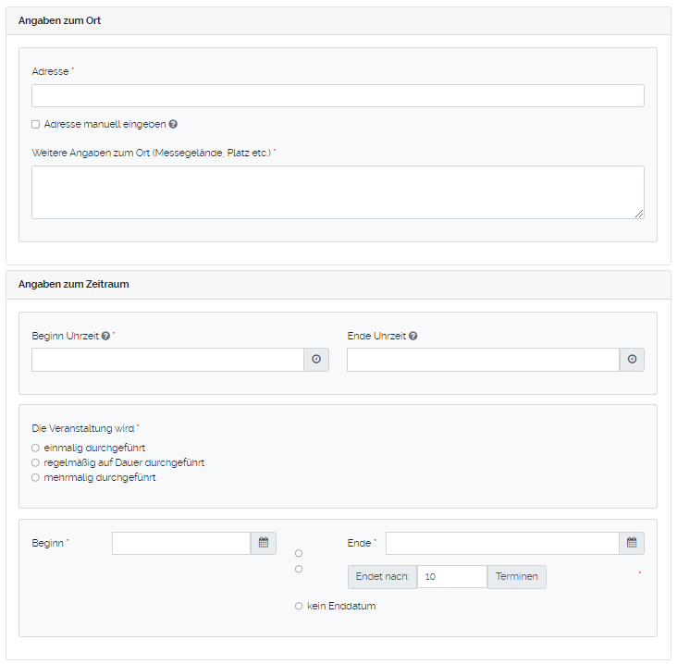Click the help icon next to Ende Uhrzeit
This screenshot has width=677, height=664.
click(412, 336)
